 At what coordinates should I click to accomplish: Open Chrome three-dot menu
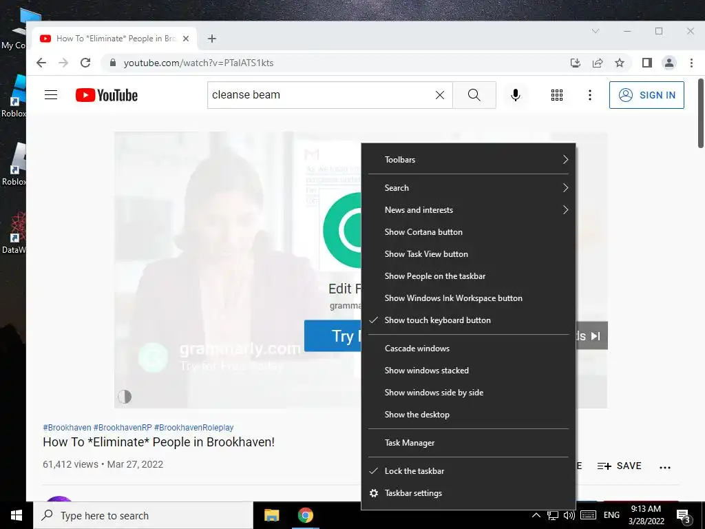pos(691,63)
